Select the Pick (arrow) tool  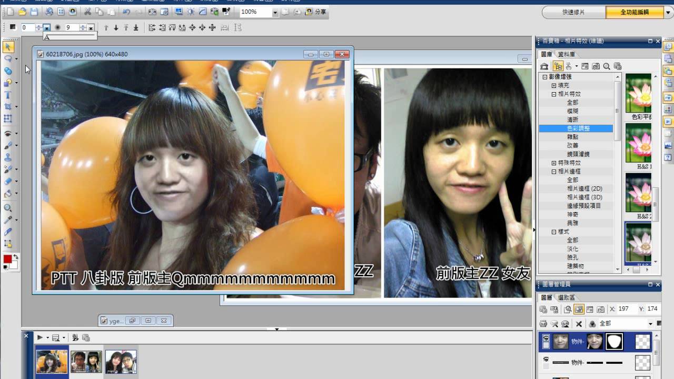coord(8,47)
